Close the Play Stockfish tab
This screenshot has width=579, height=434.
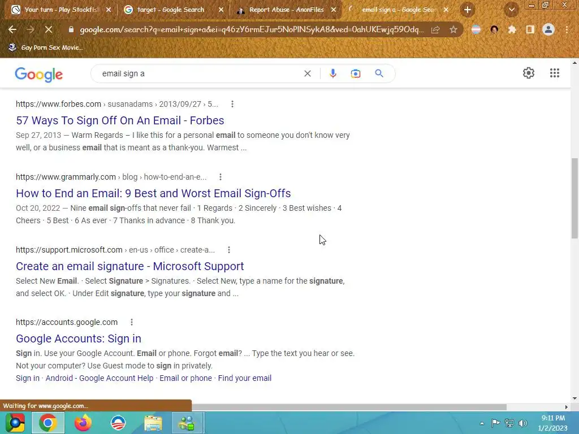tap(109, 10)
